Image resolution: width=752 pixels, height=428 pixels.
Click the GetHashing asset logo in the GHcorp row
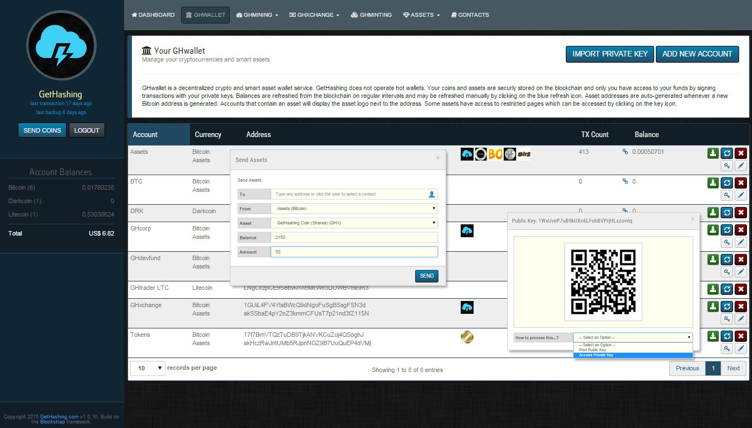pyautogui.click(x=467, y=231)
